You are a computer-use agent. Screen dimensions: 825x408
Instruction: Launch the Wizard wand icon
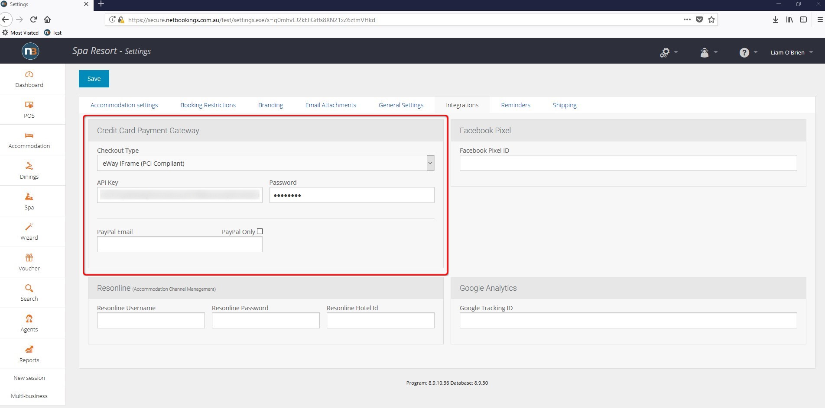point(29,227)
